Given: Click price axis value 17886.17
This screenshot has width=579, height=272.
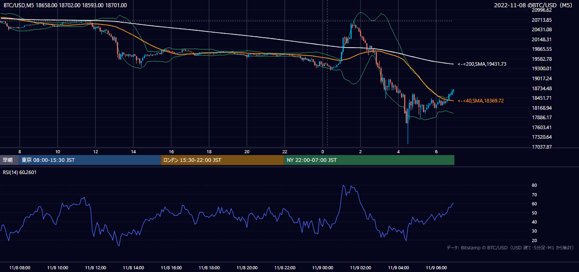Looking at the screenshot, I should [x=541, y=117].
